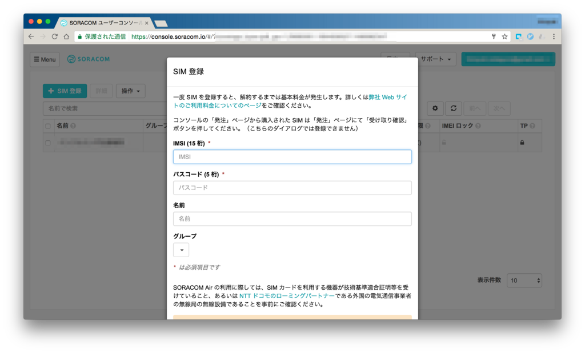Screen dimensions: 585x353
Task: Click the browser back arrow
Action: [x=31, y=36]
